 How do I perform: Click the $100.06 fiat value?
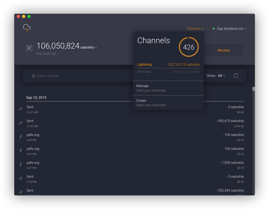tap(239, 126)
